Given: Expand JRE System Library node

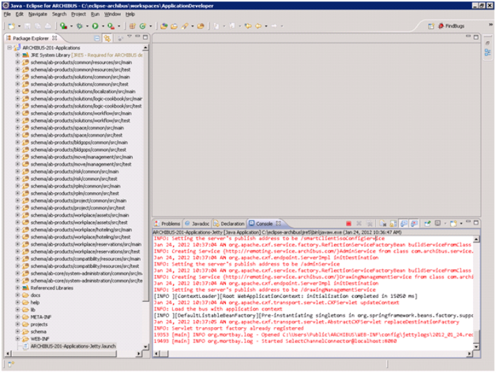Looking at the screenshot, I should point(18,55).
